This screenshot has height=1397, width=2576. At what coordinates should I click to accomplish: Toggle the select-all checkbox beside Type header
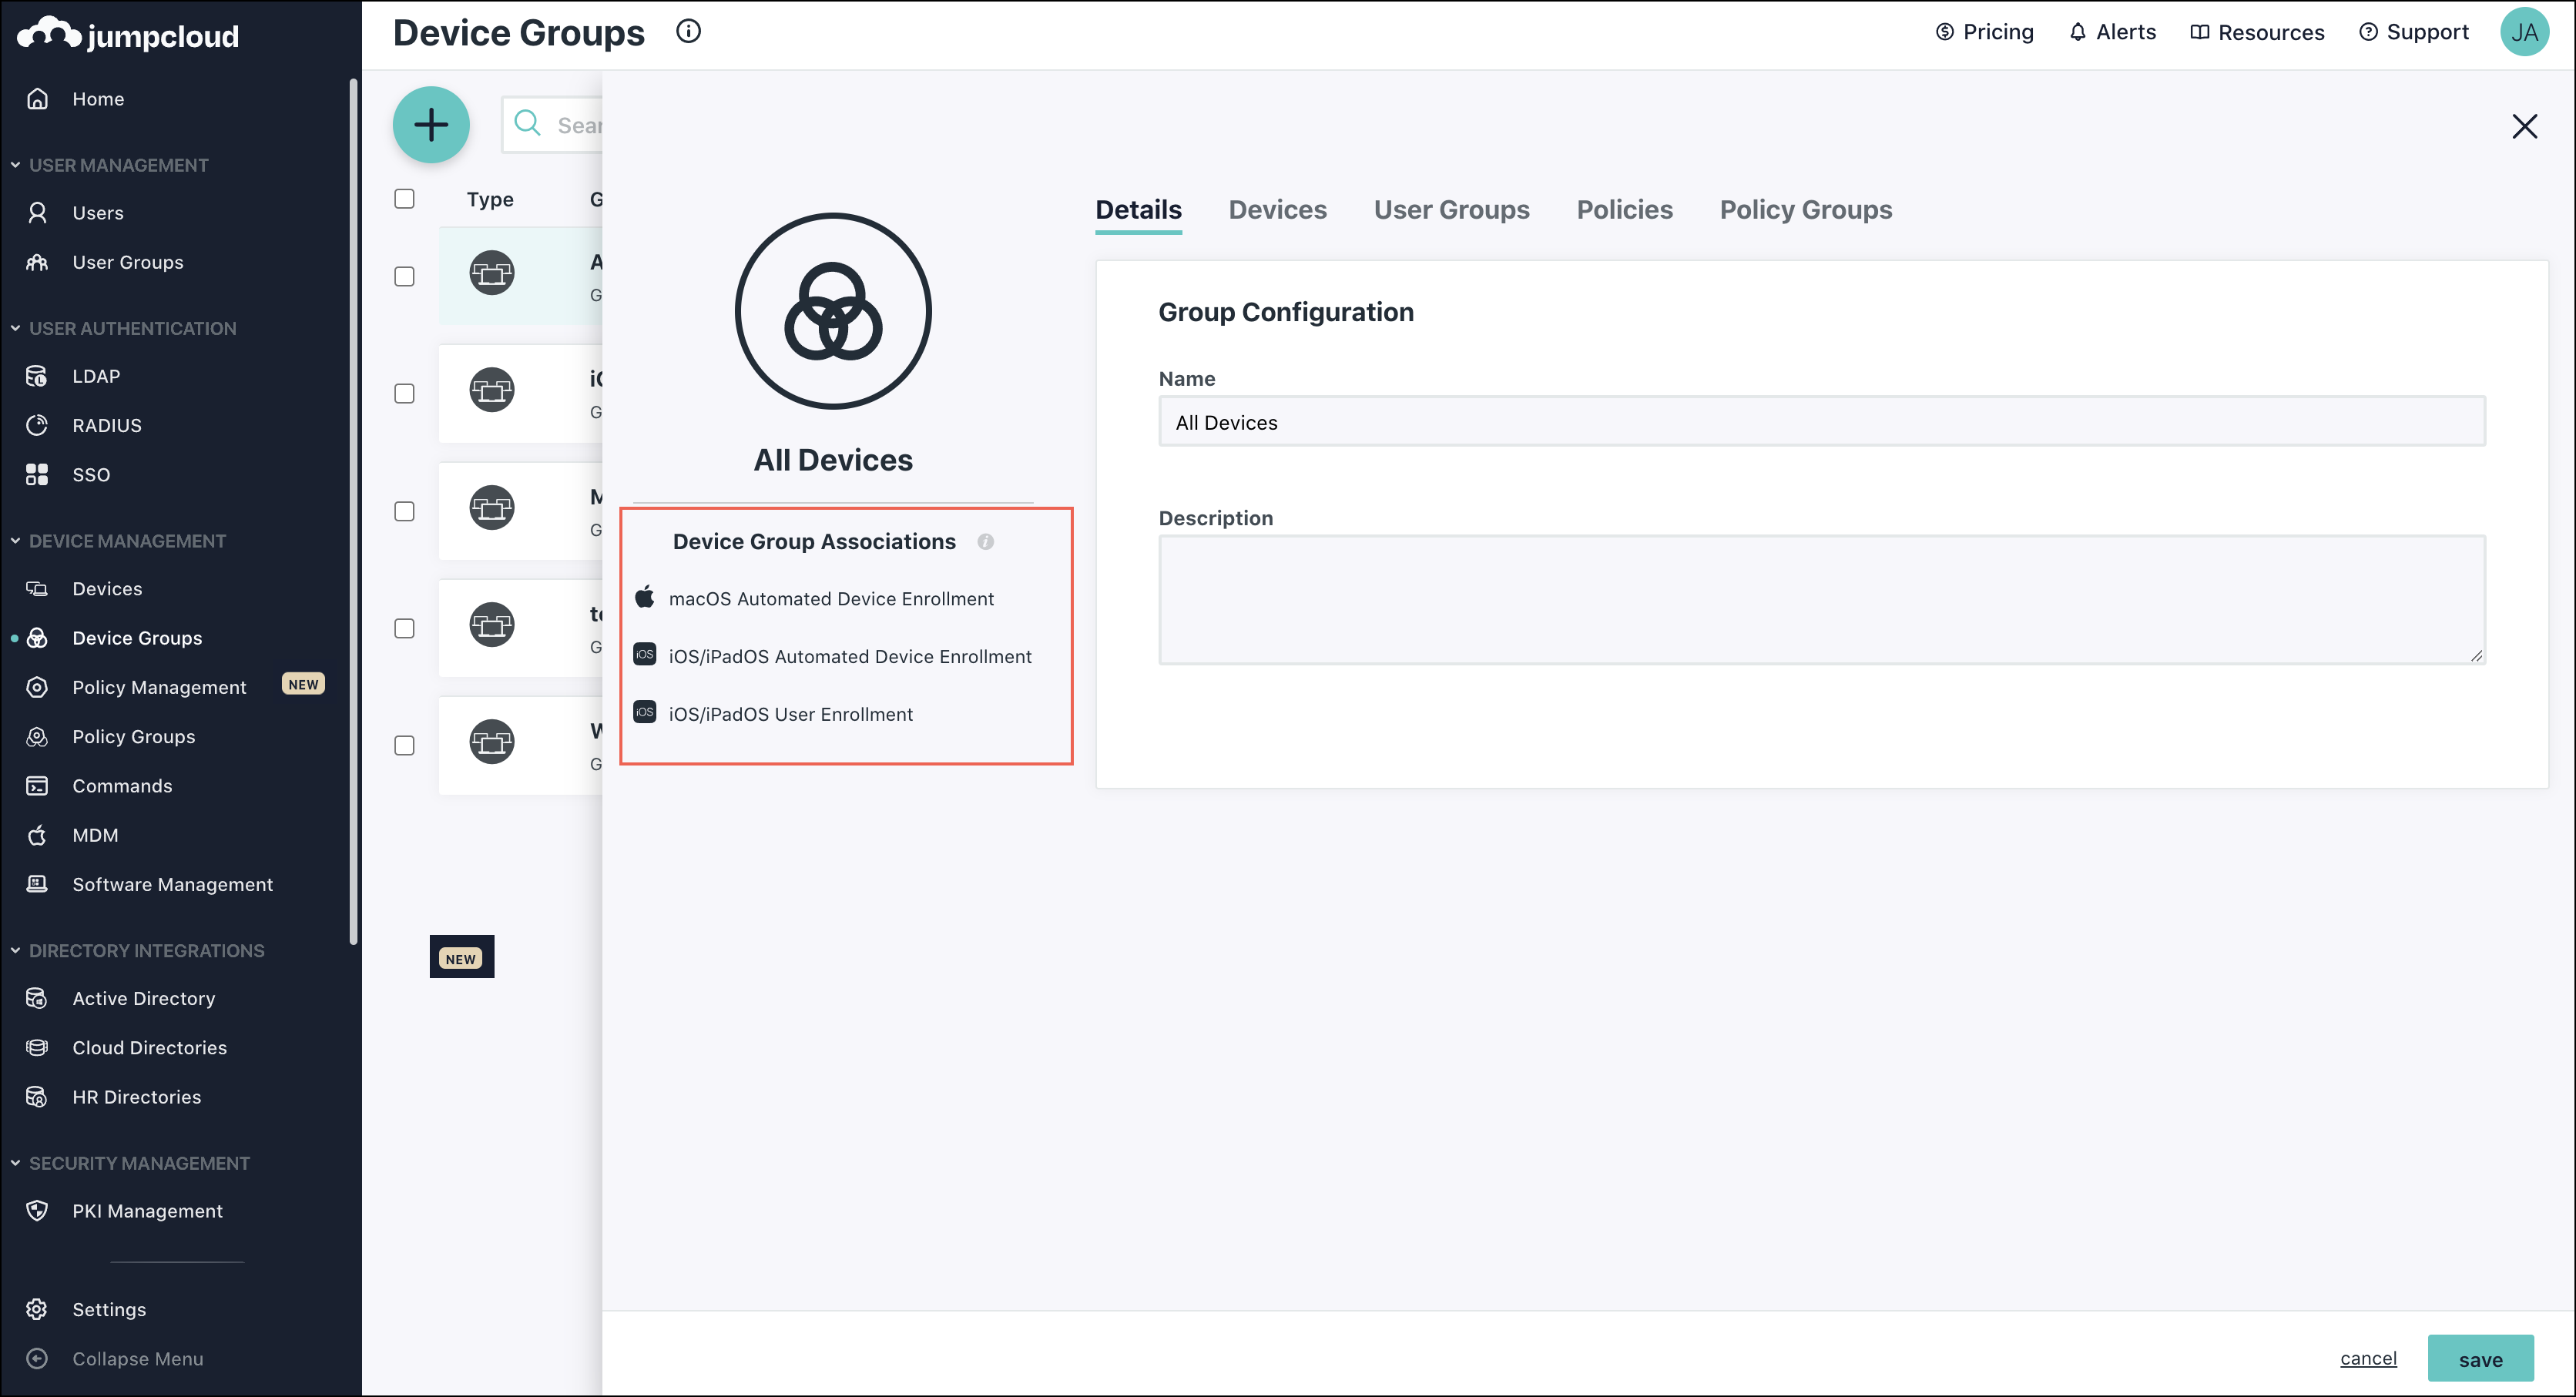404,199
